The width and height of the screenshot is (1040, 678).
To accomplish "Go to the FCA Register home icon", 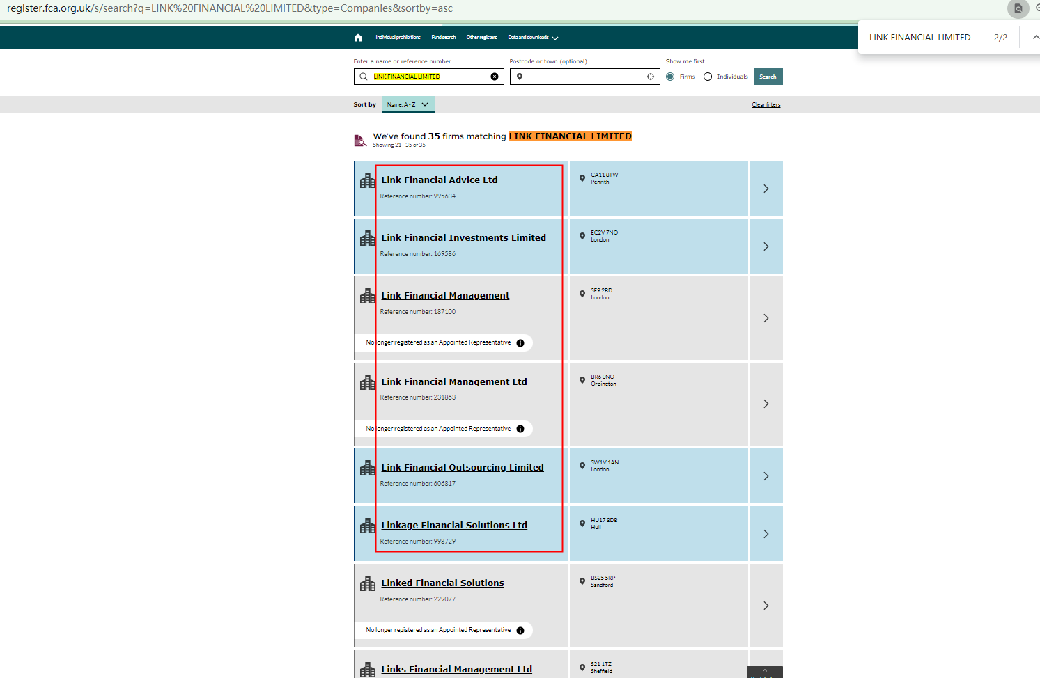I will (358, 38).
